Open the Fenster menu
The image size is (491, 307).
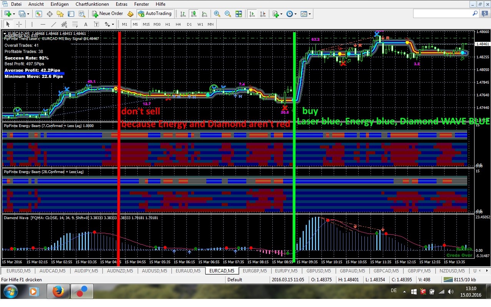142,4
